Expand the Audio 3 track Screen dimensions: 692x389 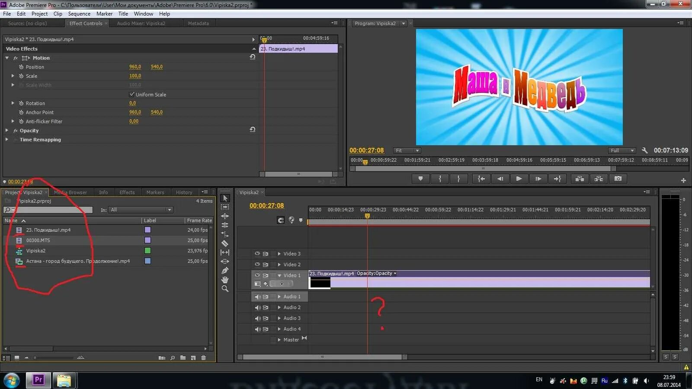[279, 318]
